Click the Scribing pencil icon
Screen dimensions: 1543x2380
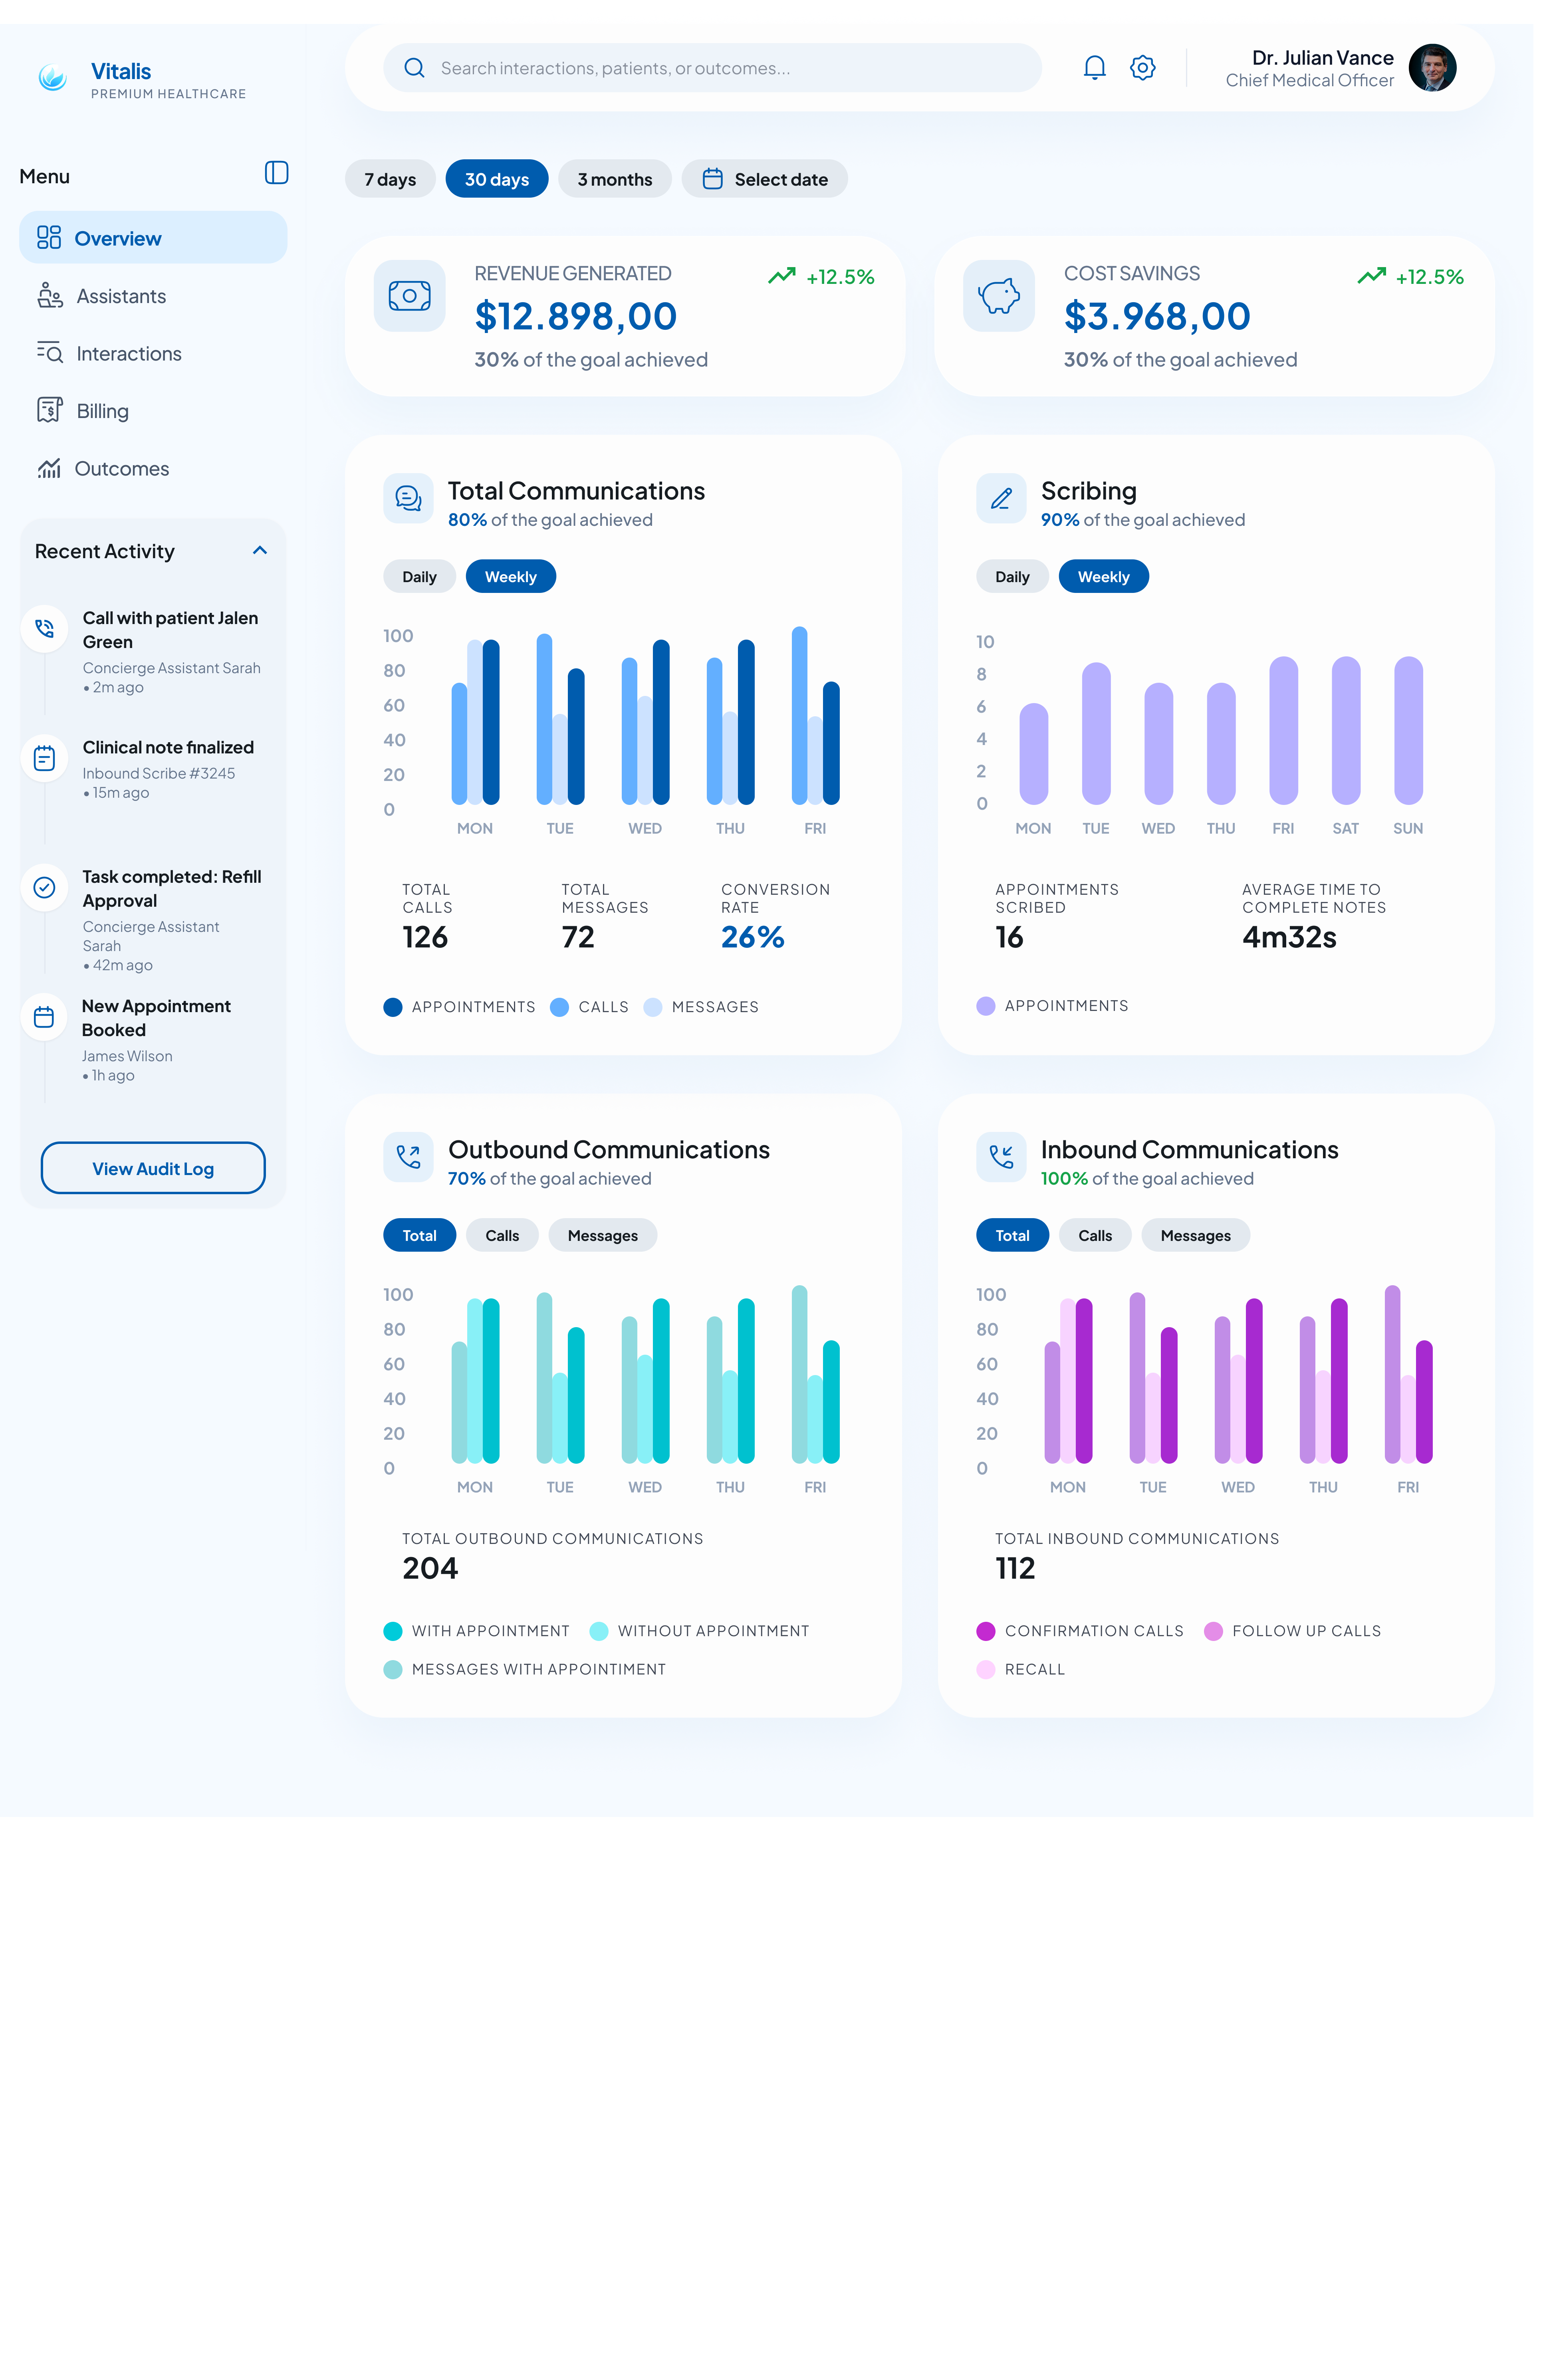(1001, 498)
